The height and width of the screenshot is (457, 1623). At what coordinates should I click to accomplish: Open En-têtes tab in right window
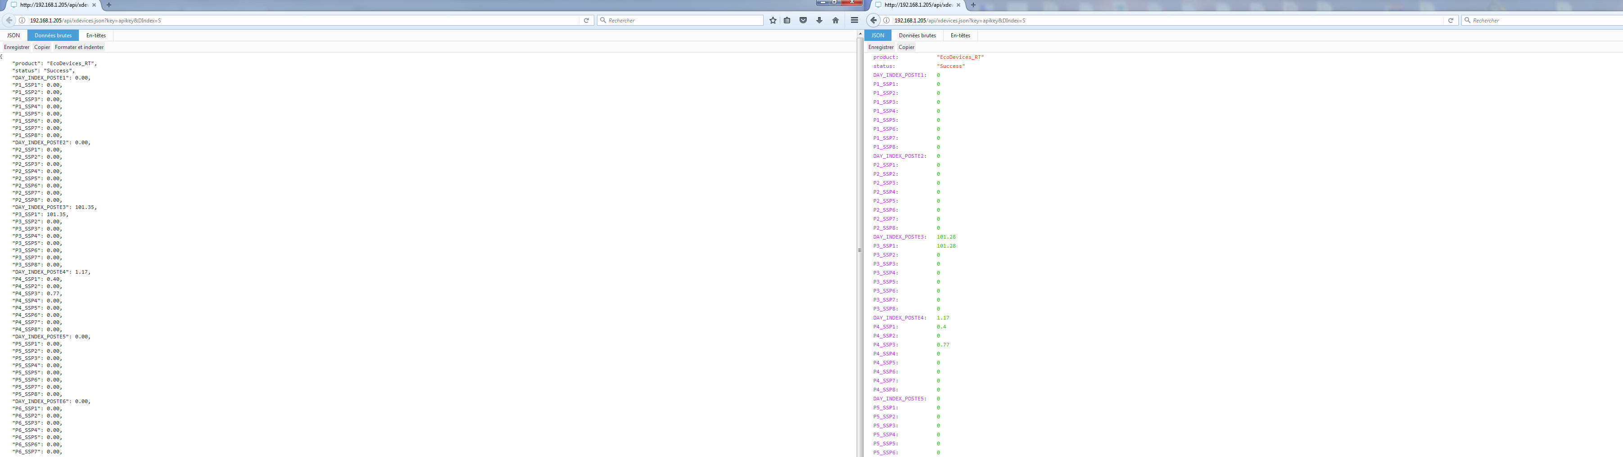[960, 35]
